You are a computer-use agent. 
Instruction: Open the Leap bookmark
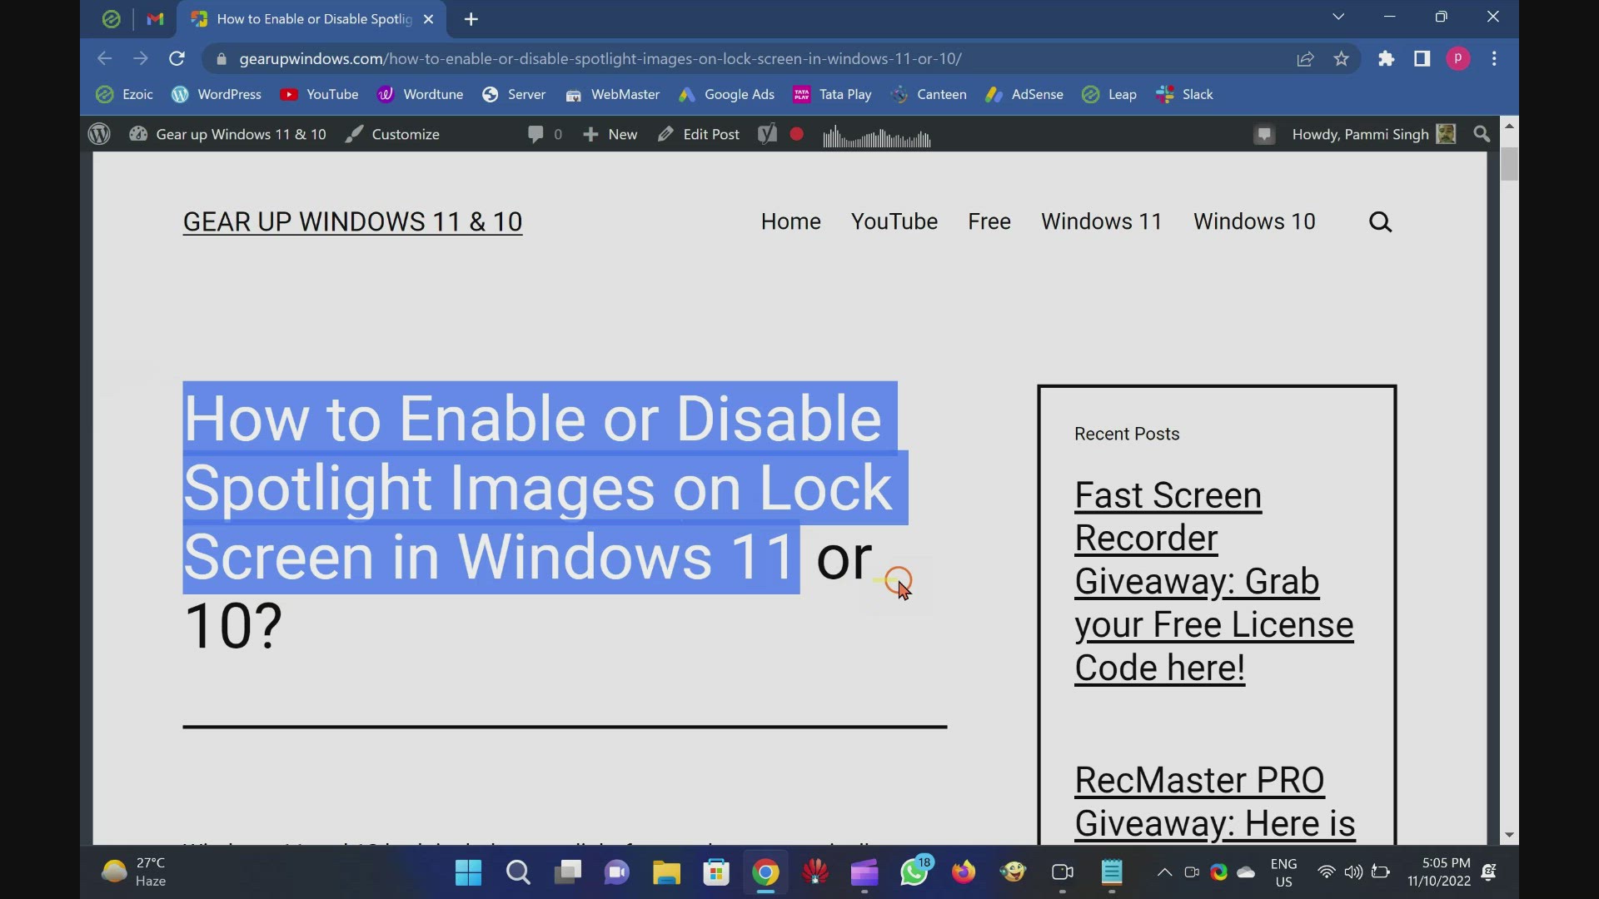[1109, 95]
